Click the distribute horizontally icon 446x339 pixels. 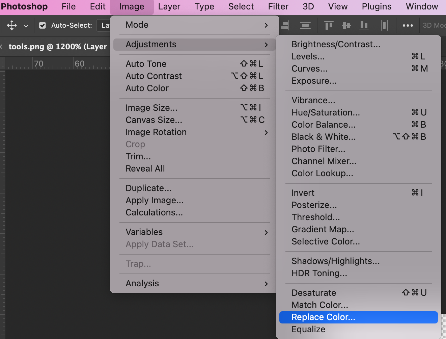pos(384,25)
